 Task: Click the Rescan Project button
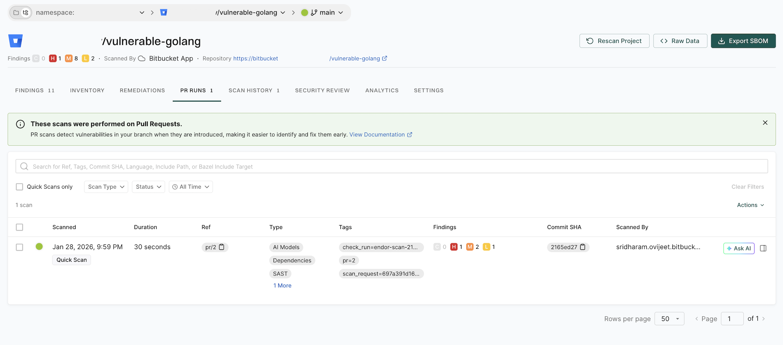pyautogui.click(x=614, y=41)
